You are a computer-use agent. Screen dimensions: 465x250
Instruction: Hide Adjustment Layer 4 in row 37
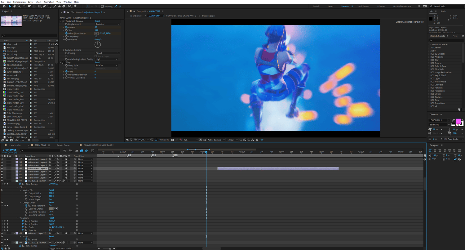2,159
